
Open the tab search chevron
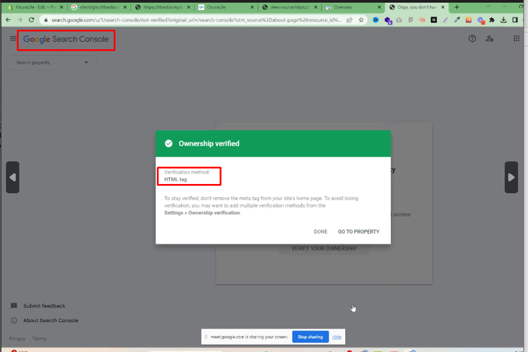[x=488, y=7]
